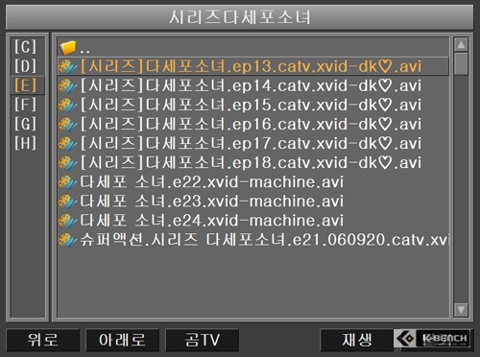Click the file list scrollbar thumb
The image size is (480, 357).
point(461,64)
